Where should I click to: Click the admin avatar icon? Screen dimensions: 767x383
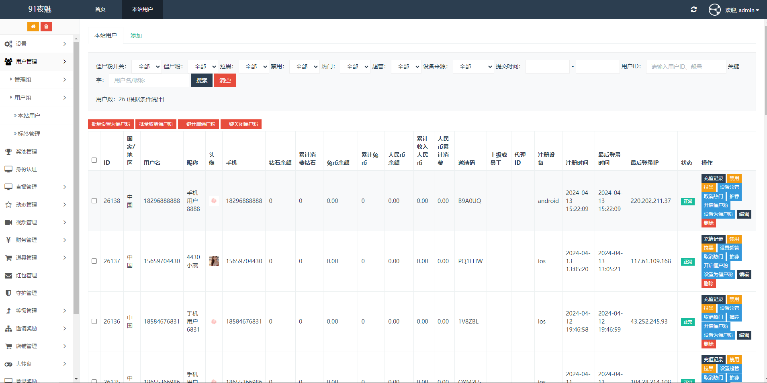point(714,10)
